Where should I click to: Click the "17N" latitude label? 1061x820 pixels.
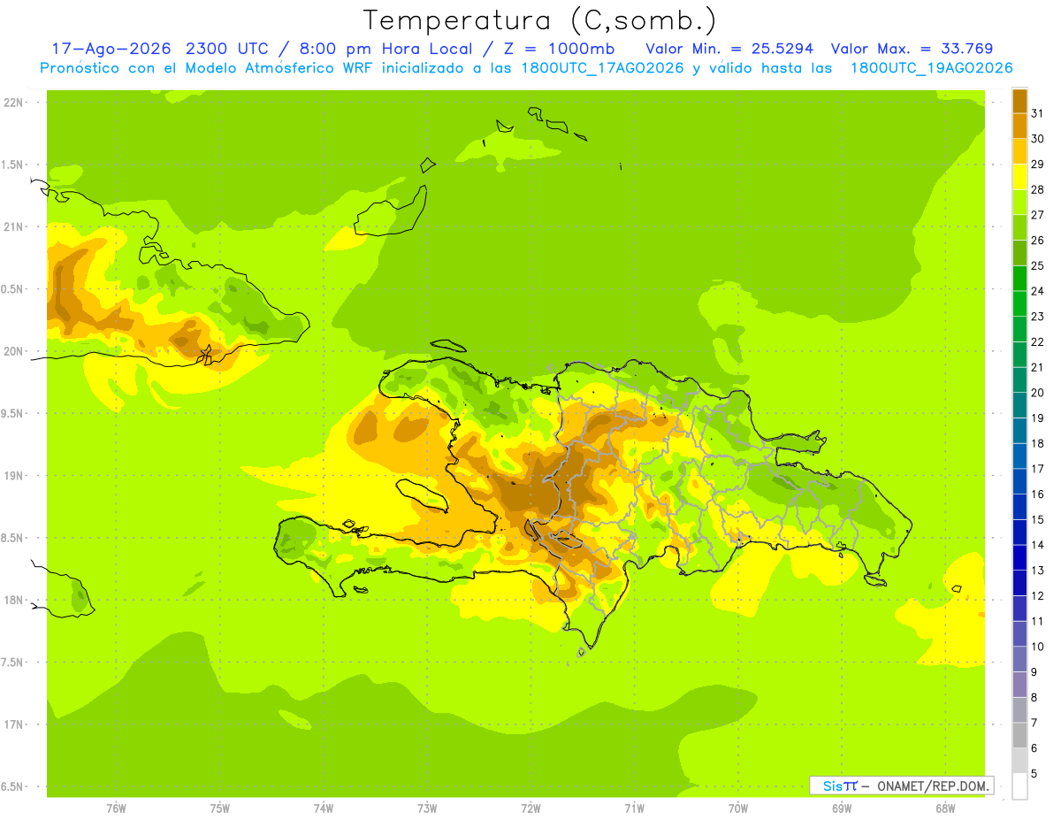coord(13,724)
